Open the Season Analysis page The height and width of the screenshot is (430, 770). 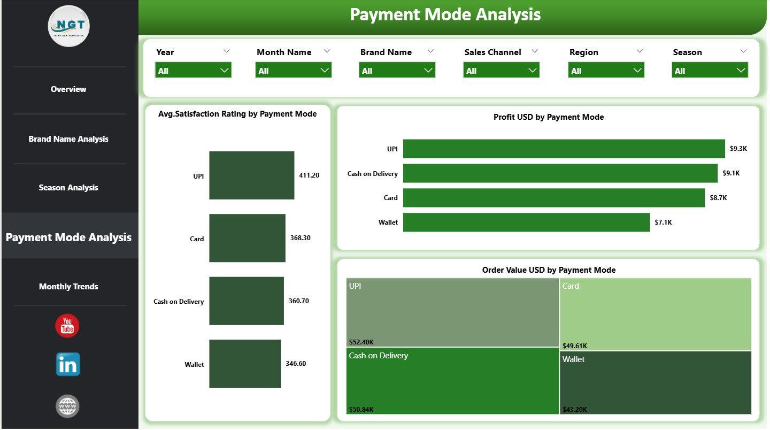click(68, 187)
